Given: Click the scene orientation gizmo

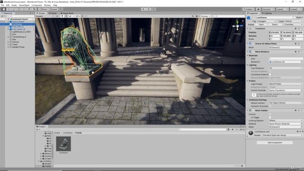Looking at the screenshot, I should pos(237,26).
